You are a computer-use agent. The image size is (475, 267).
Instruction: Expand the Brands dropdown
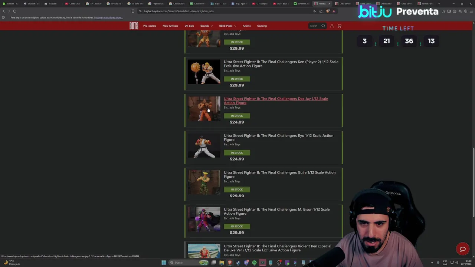206,26
